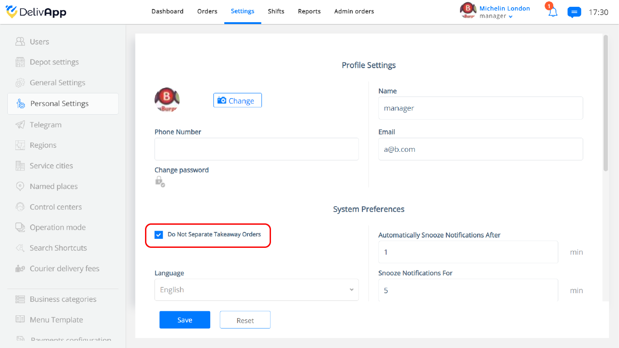This screenshot has height=348, width=619.
Task: Open the manager account dropdown arrow
Action: 511,17
